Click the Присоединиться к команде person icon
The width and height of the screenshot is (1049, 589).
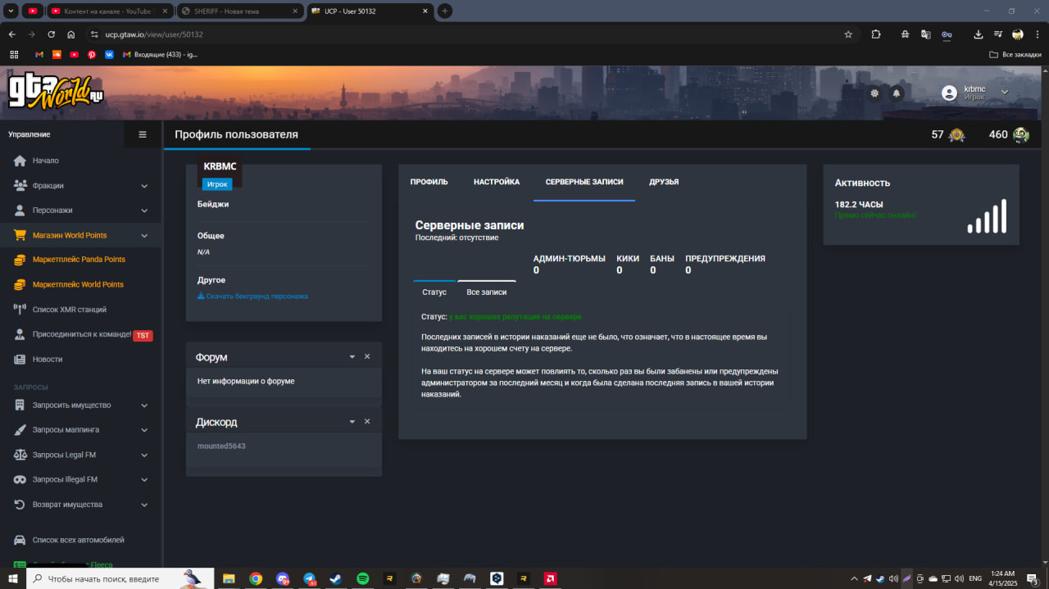click(20, 334)
